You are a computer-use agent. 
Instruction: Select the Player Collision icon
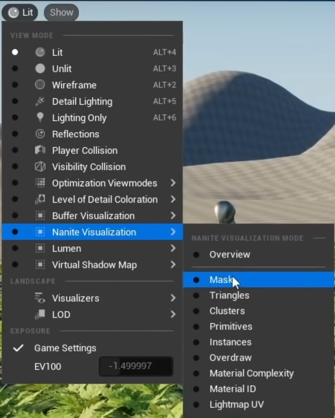coord(40,150)
